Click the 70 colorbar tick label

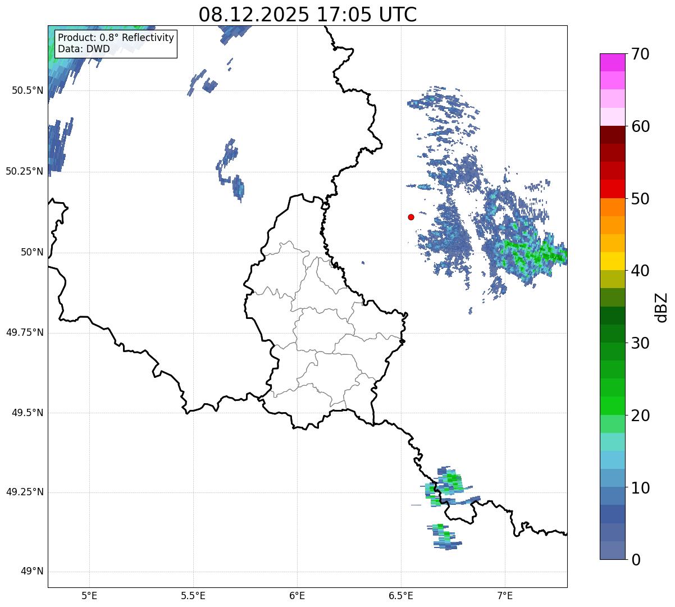coord(640,54)
